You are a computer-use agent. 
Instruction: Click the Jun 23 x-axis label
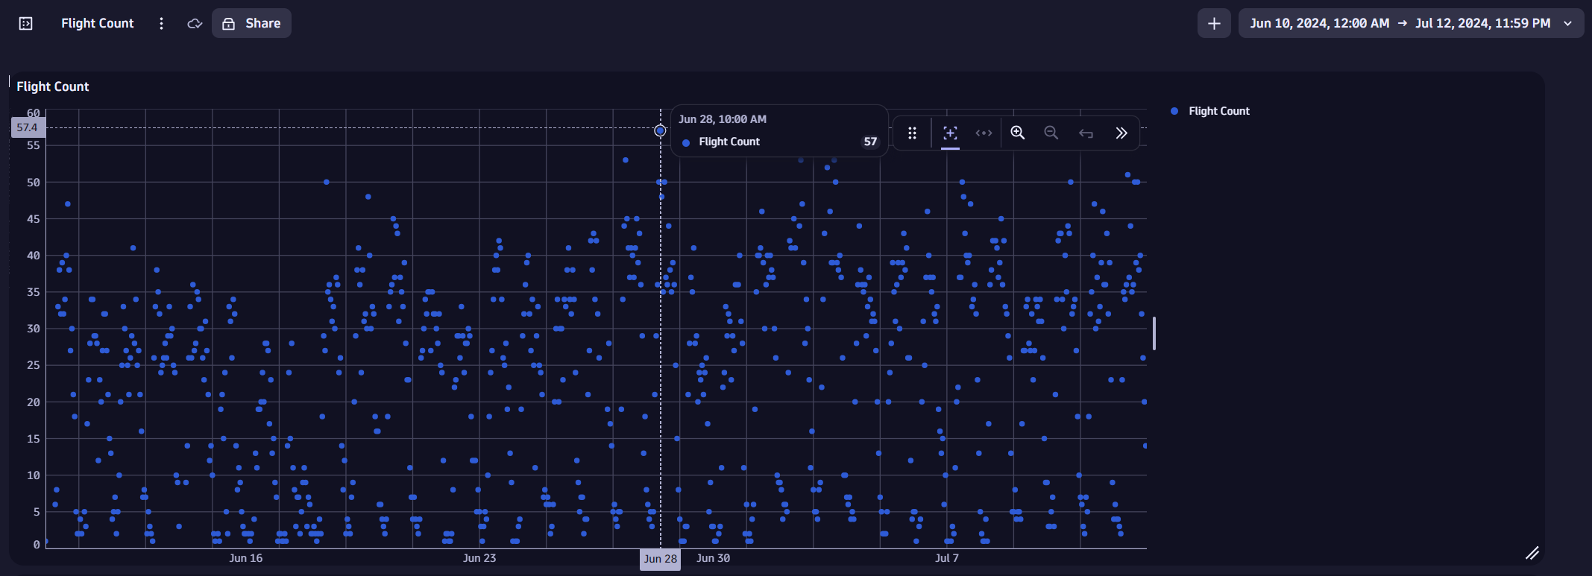(x=479, y=558)
